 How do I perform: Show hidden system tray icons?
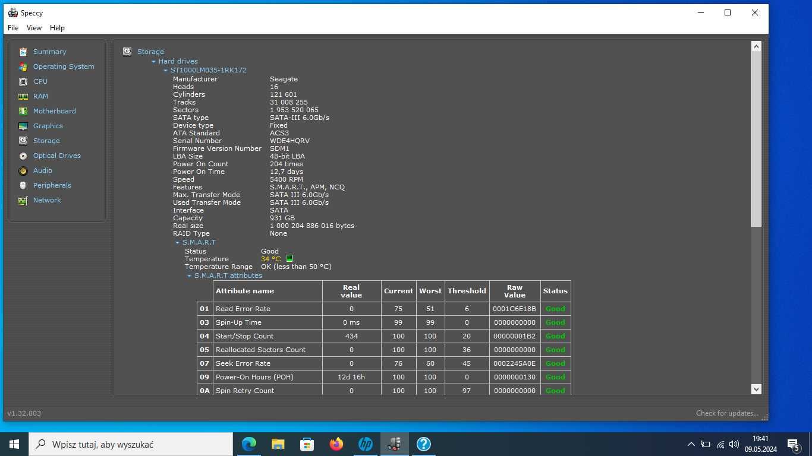tap(691, 444)
